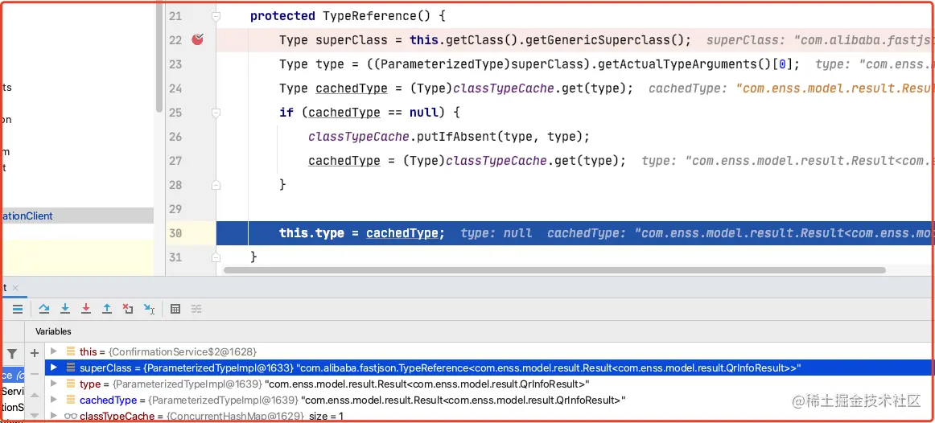Screen dimensions: 935x423
Task: Add a new watch with plus icon
Action: pos(35,353)
